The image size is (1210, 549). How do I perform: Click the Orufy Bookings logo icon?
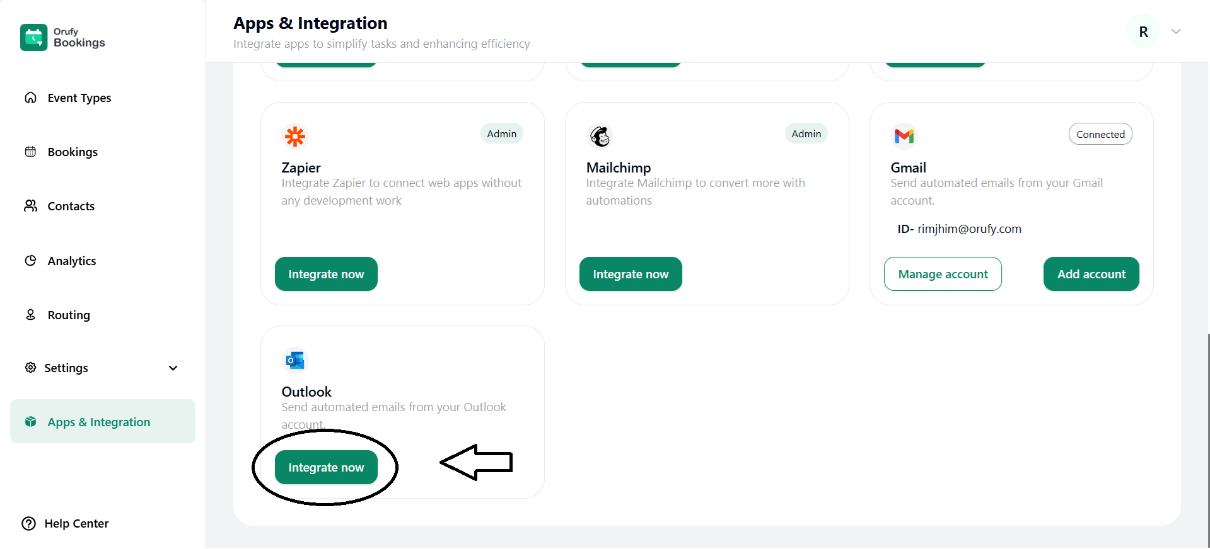pos(34,37)
